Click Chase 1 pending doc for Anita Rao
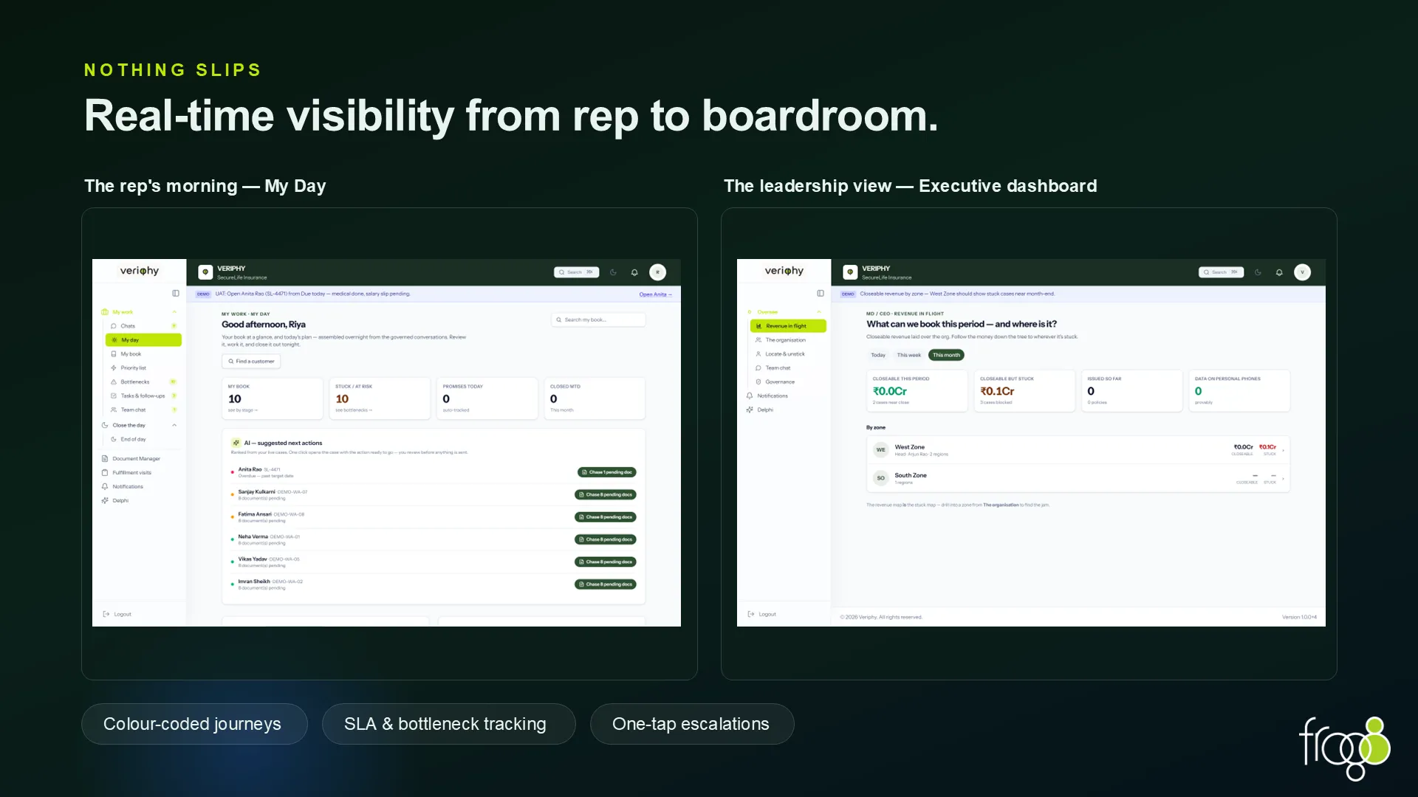Image resolution: width=1418 pixels, height=797 pixels. [607, 472]
